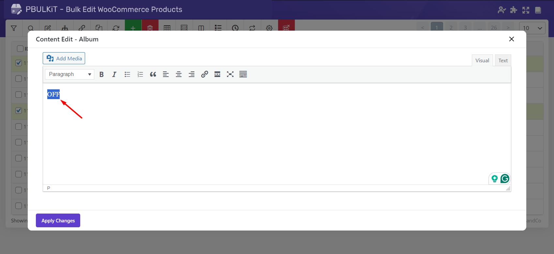Click the Apply Changes button

click(58, 221)
